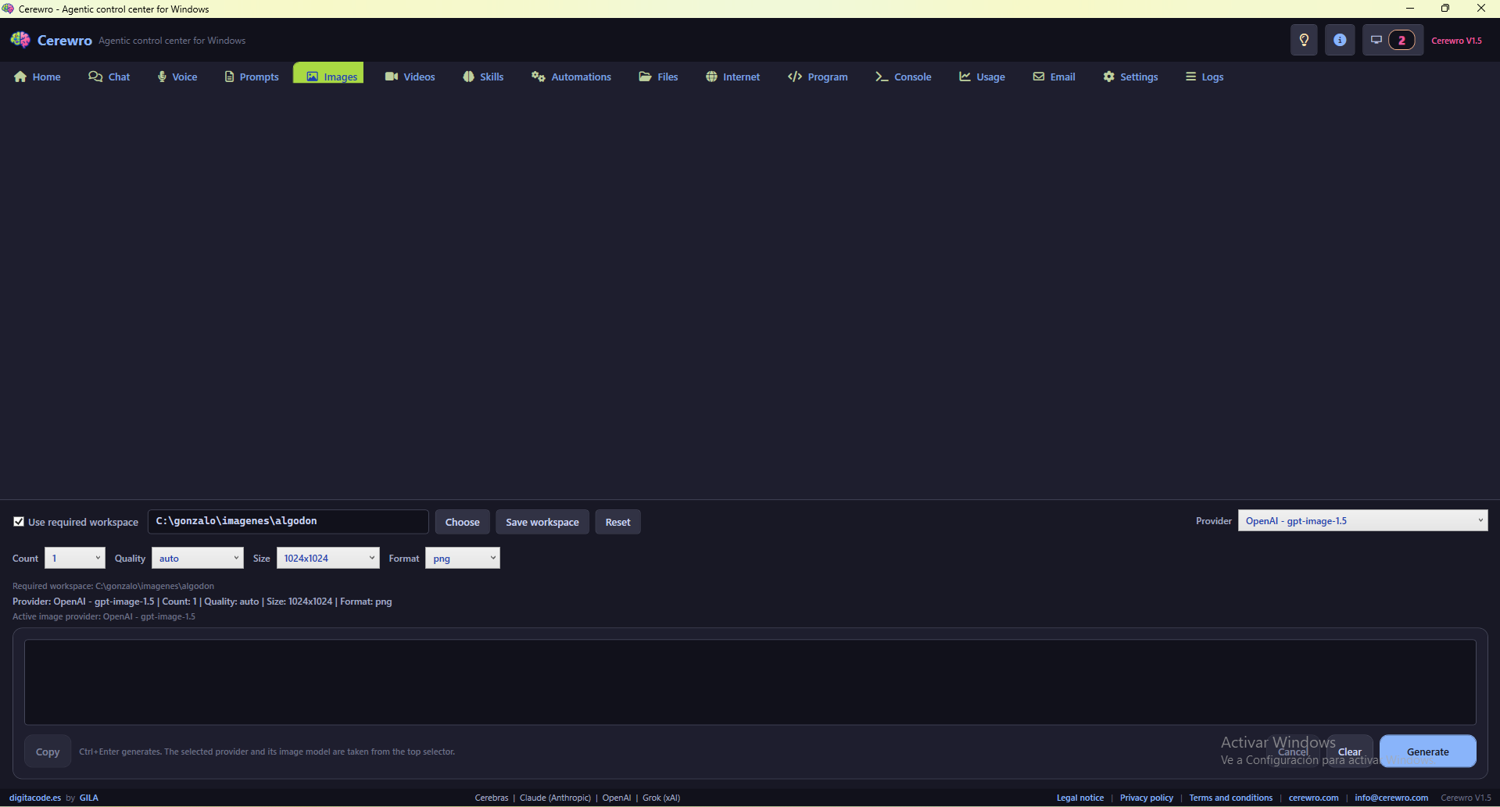
Task: Select the Voice microphone icon
Action: pos(161,76)
